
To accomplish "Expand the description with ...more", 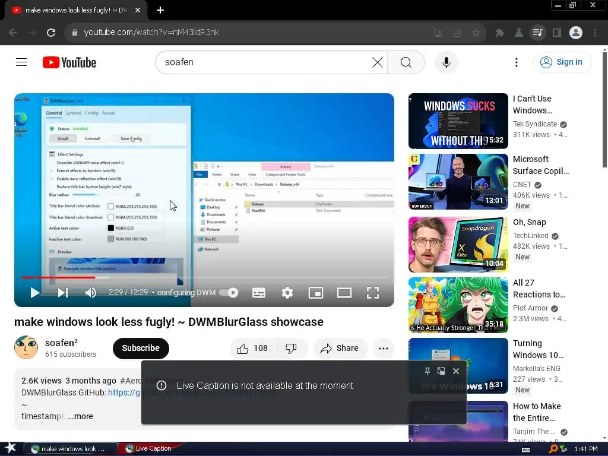I will [x=80, y=416].
